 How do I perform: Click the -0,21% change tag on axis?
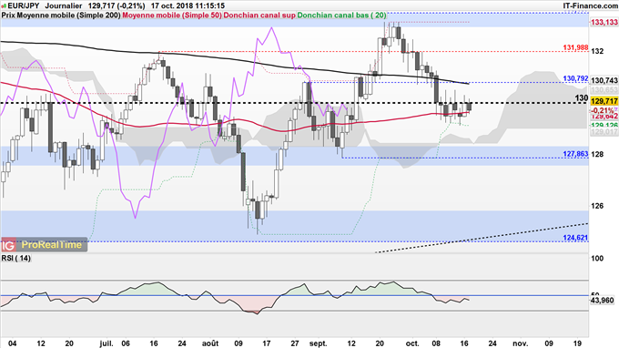[602, 110]
